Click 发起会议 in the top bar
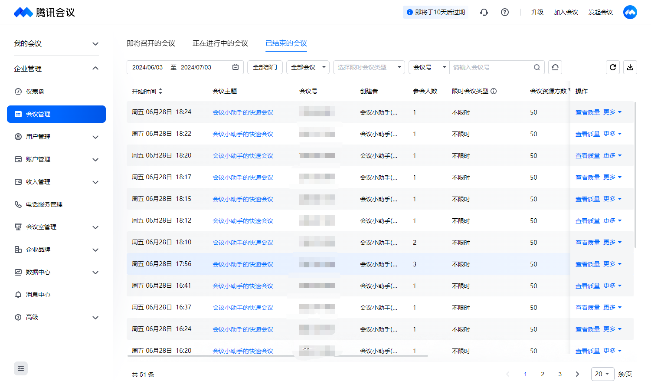651x391 pixels. tap(600, 12)
